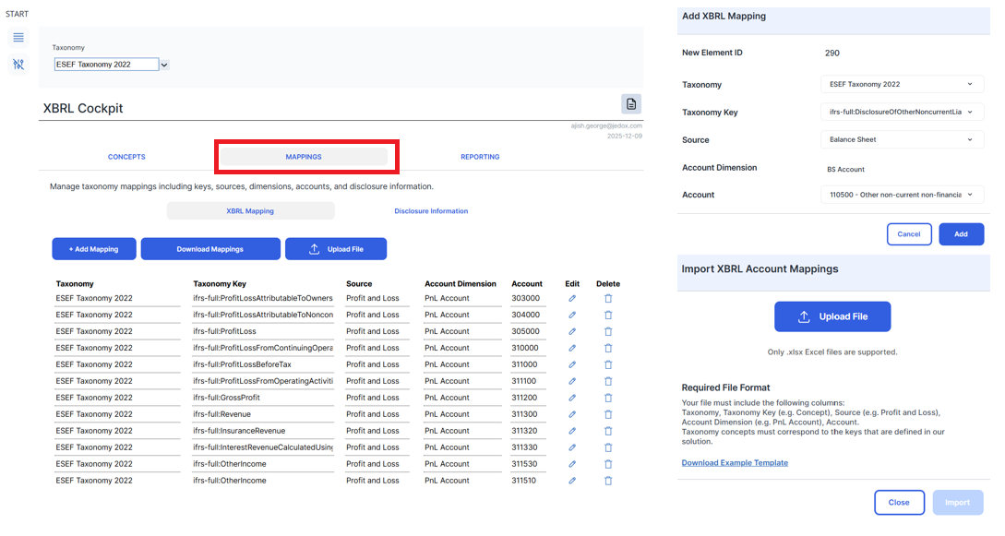The image size is (1005, 536).
Task: Edit the mapping for account 311510
Action: coord(572,482)
